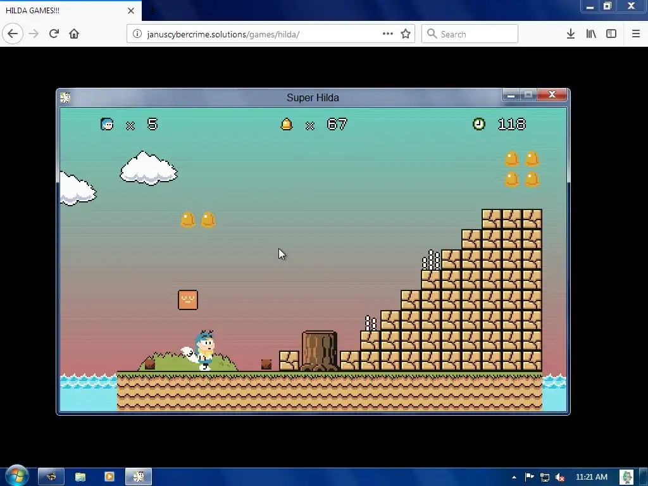Select the active Super Hilda taskbar button
This screenshot has height=486, width=648.
pos(139,477)
